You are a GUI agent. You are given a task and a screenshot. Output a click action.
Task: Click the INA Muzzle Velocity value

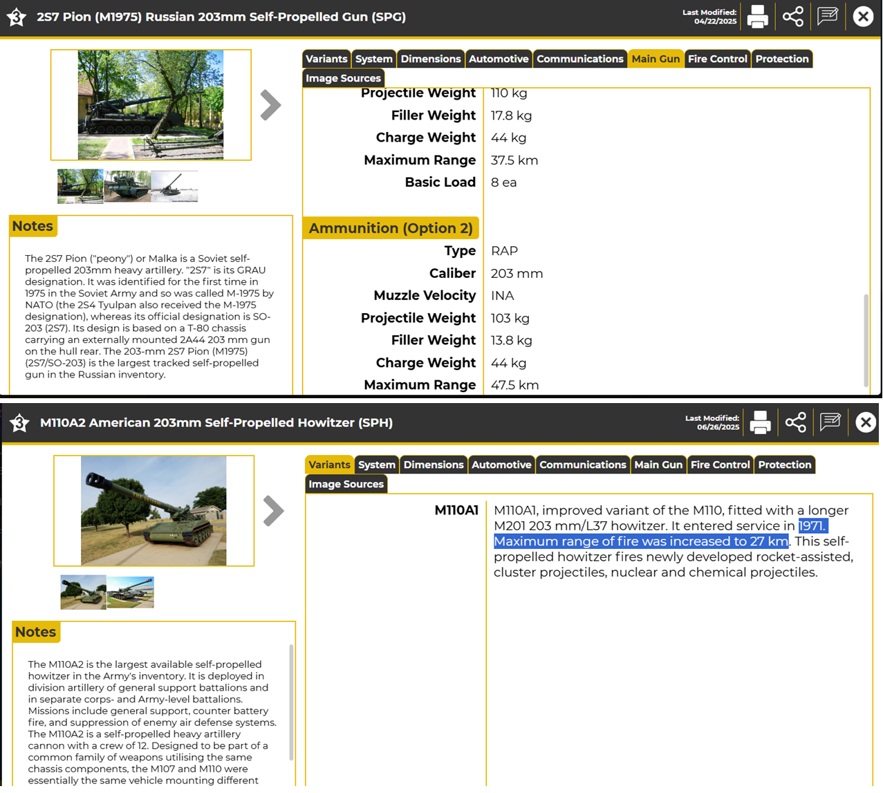pyautogui.click(x=503, y=296)
